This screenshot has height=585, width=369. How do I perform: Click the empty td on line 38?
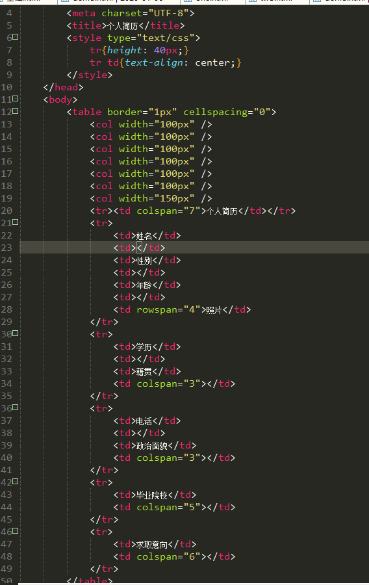click(139, 433)
